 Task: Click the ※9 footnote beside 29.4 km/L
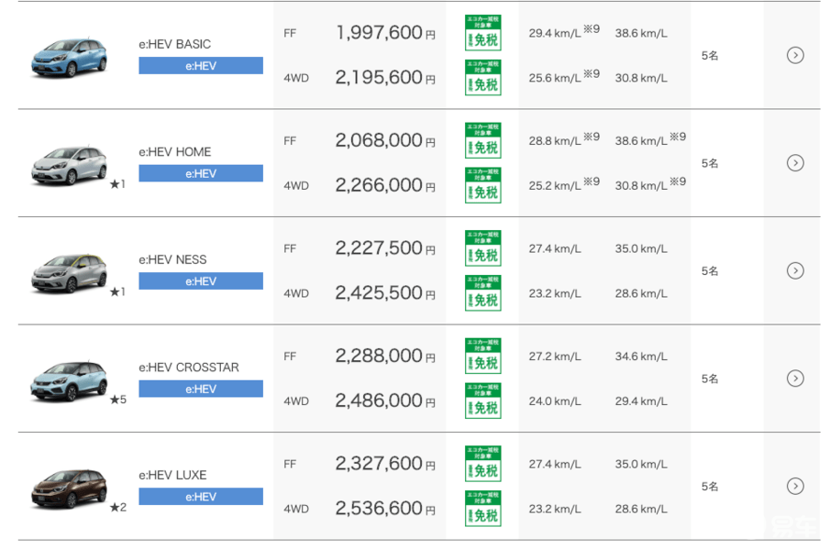click(x=592, y=29)
